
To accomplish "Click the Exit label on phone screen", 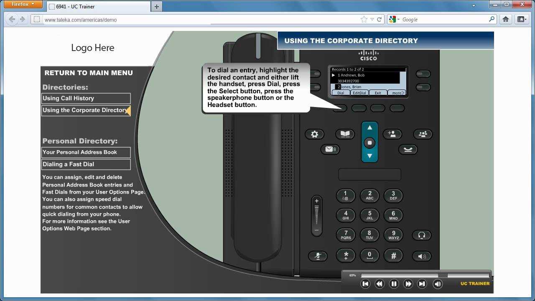I will click(x=378, y=93).
